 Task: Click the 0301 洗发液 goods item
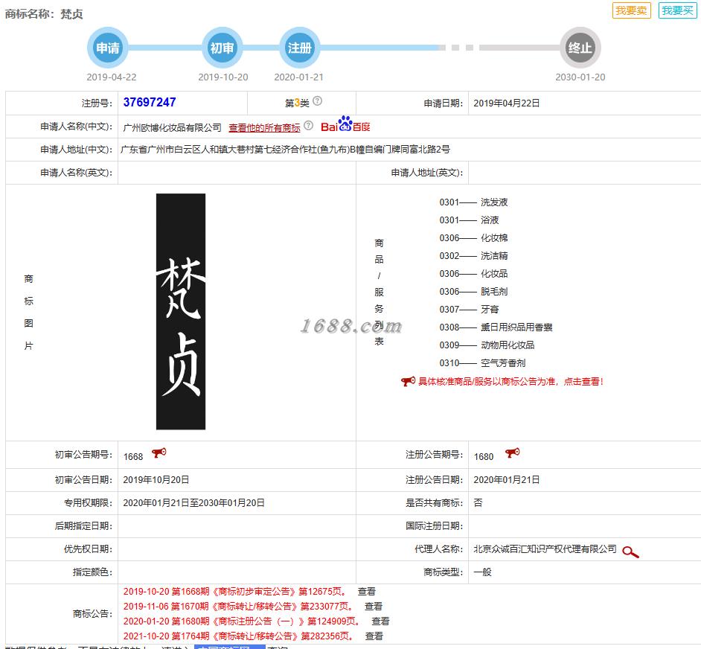pos(473,202)
